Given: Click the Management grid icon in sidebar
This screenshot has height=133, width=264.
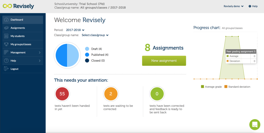Looking at the screenshot, I should (6, 52).
